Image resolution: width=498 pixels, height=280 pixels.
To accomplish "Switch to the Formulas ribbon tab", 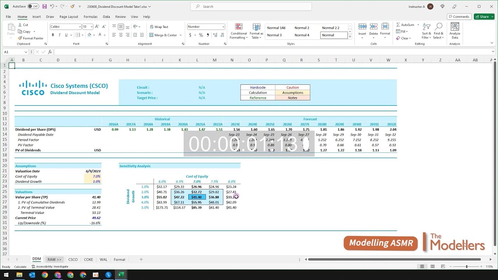I will (x=91, y=17).
